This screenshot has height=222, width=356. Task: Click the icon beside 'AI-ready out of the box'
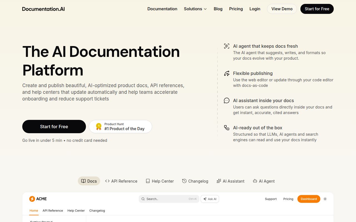click(x=227, y=128)
